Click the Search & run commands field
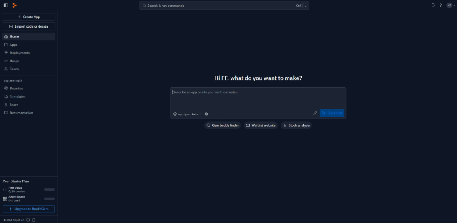The image size is (457, 223). 224,6
